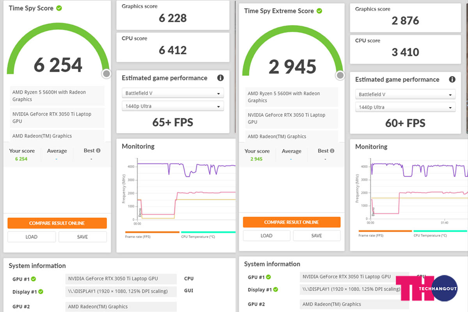Click SAVE button in Time Spy Extreme panel

click(x=317, y=236)
